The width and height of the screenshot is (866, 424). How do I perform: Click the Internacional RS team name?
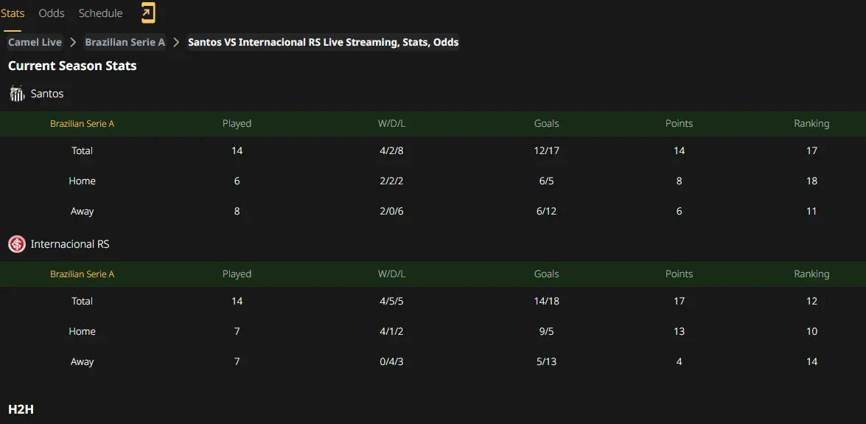click(x=70, y=244)
